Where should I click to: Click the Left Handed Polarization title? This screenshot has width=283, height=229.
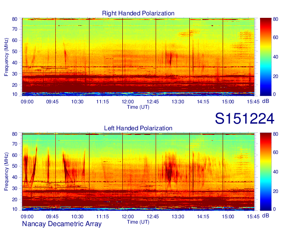tap(138, 128)
